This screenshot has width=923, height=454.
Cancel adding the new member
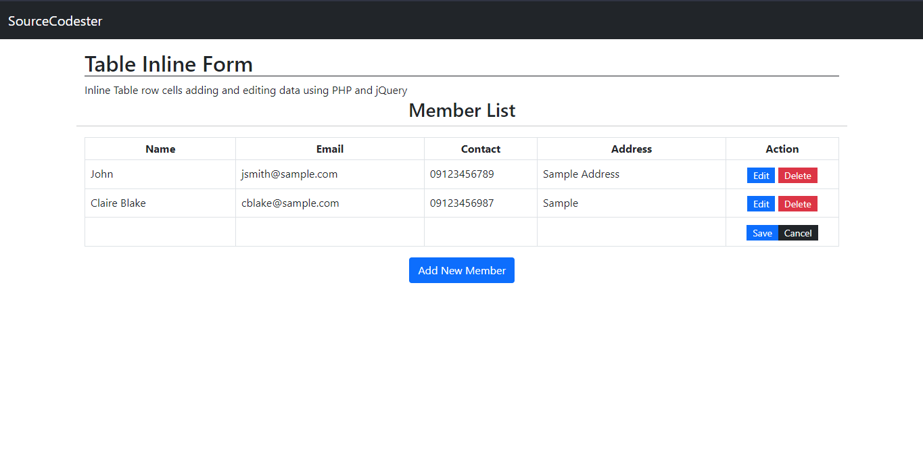pos(798,232)
